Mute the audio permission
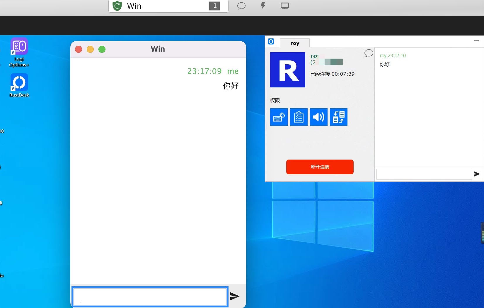The image size is (484, 308). [318, 117]
